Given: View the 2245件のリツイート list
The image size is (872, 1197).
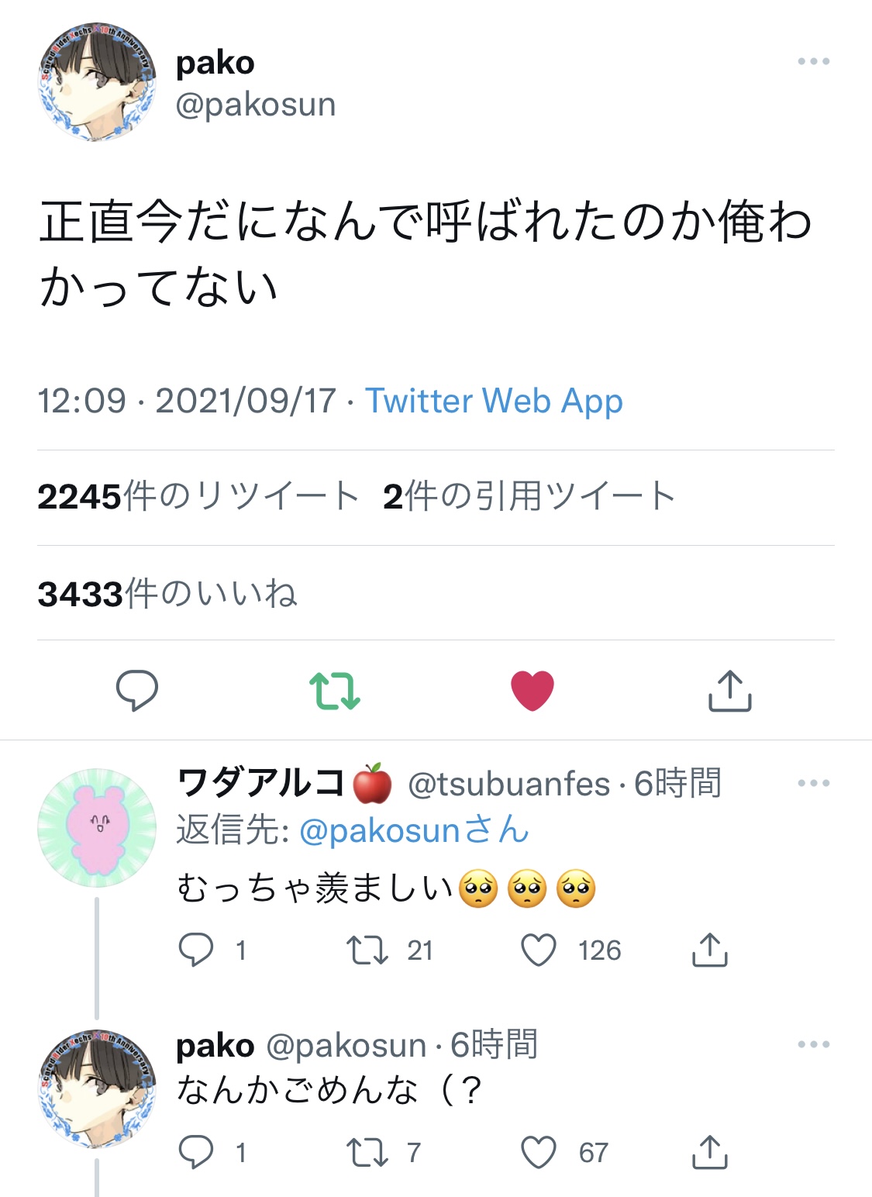Looking at the screenshot, I should pos(198,497).
